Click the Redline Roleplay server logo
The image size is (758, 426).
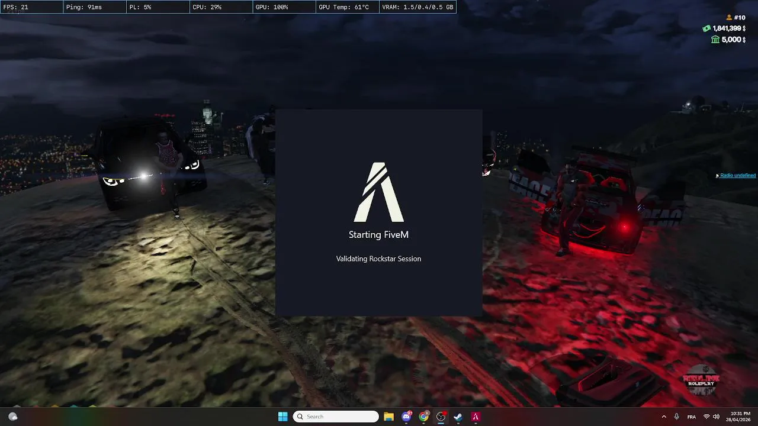click(x=701, y=380)
